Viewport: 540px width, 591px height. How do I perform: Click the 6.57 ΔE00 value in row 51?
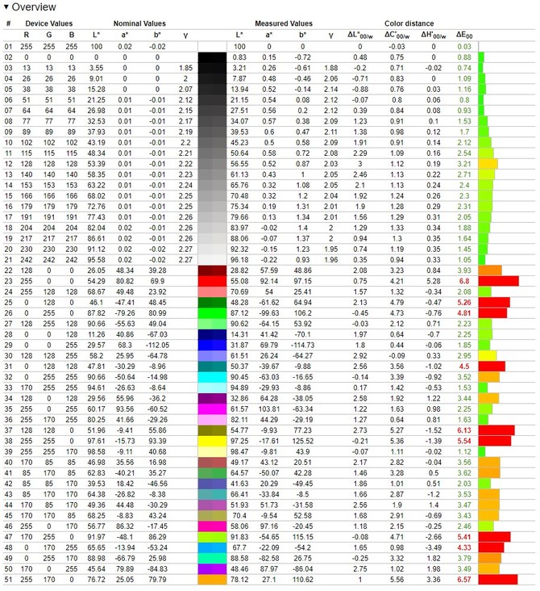click(x=463, y=579)
